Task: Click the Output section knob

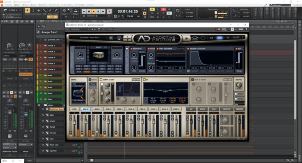Action: (x=239, y=85)
